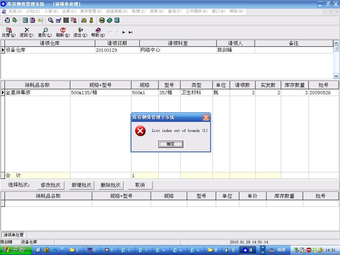Click the yellow open folder toolbar icon
This screenshot has height=255, width=340.
tap(84, 20)
